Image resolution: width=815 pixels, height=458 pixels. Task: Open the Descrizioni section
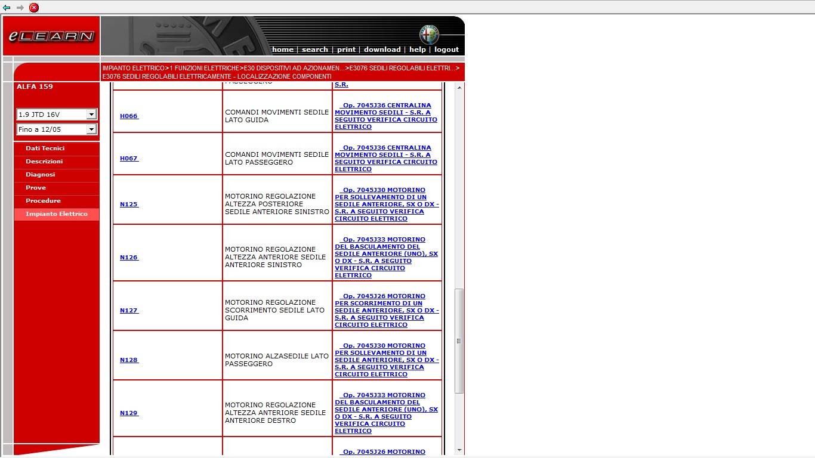tap(44, 161)
